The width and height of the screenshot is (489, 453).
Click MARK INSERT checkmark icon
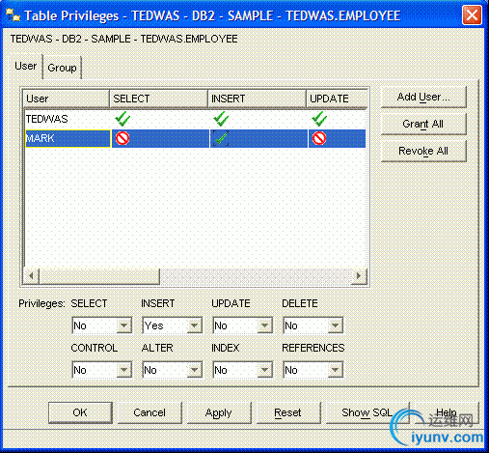pyautogui.click(x=221, y=138)
